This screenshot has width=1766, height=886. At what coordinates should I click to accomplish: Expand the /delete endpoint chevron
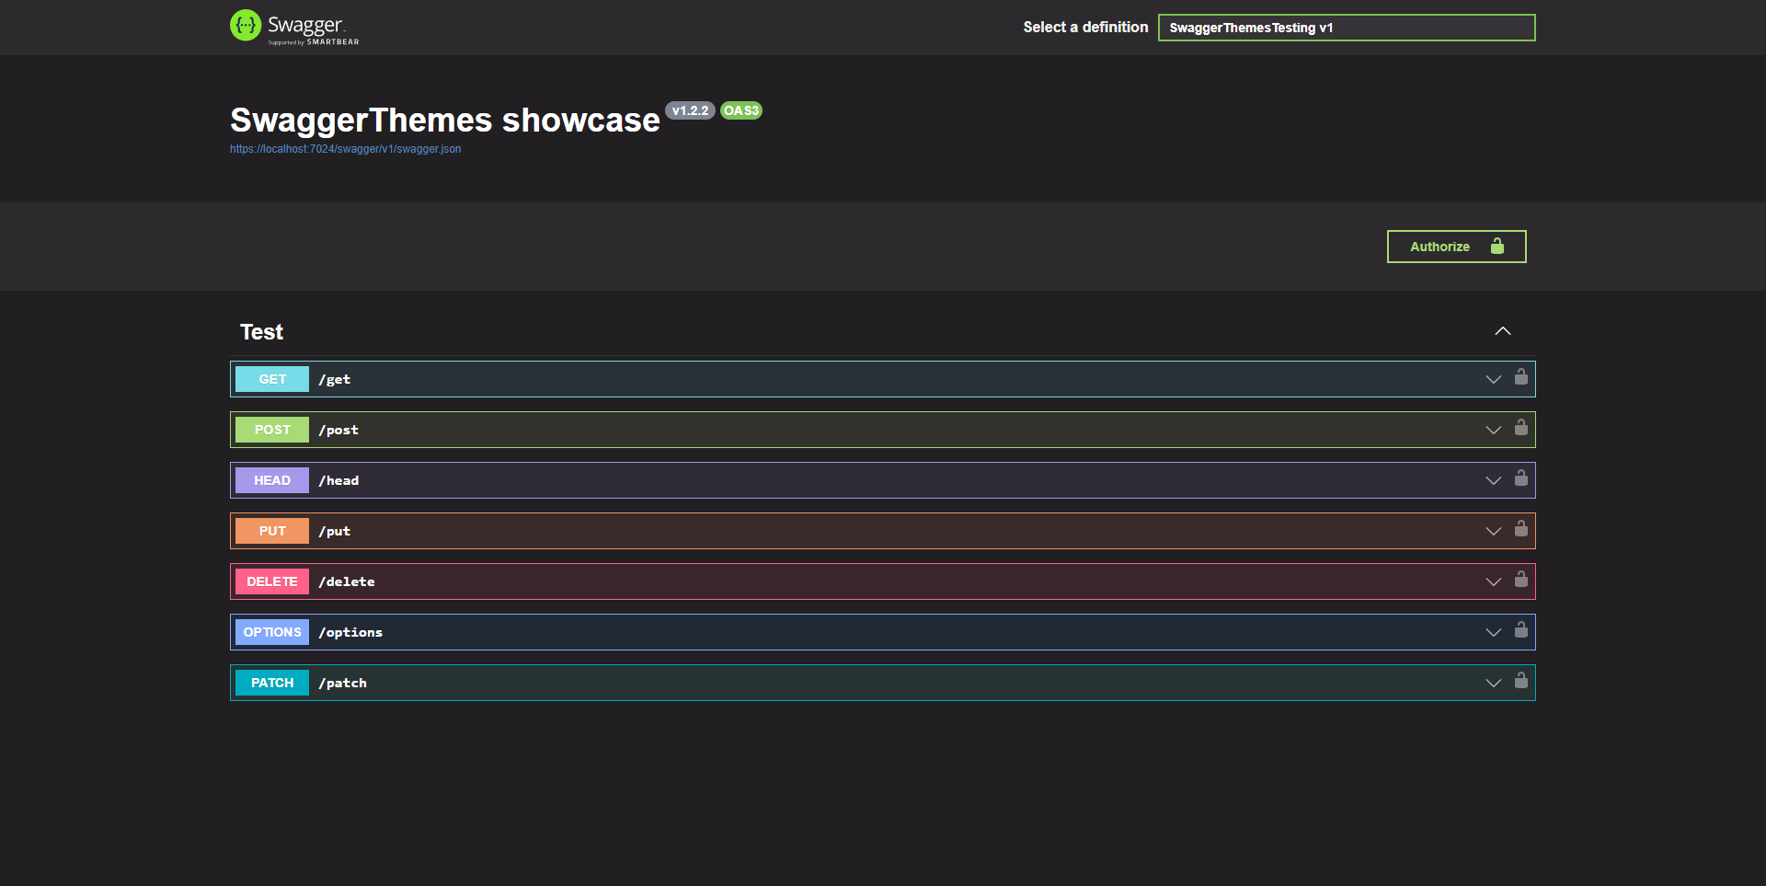tap(1494, 581)
